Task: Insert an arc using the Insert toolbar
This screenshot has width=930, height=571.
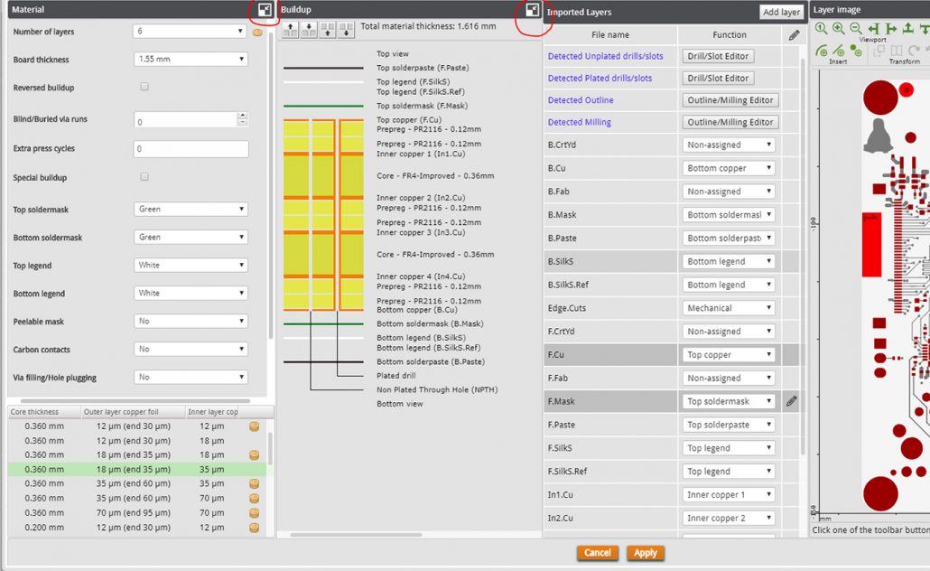Action: pos(822,51)
